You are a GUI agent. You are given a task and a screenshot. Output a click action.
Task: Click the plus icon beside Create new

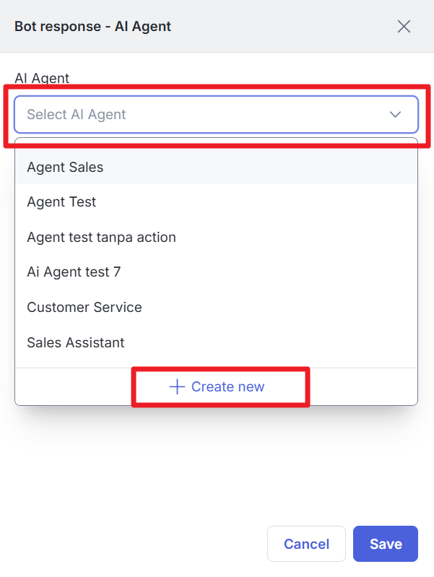click(177, 387)
